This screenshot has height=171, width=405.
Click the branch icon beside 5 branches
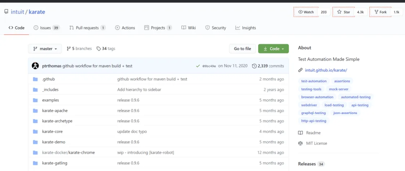(x=69, y=49)
